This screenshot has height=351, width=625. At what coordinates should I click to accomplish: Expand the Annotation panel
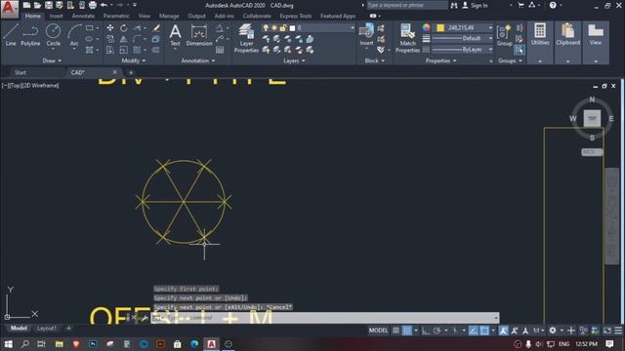tap(198, 60)
